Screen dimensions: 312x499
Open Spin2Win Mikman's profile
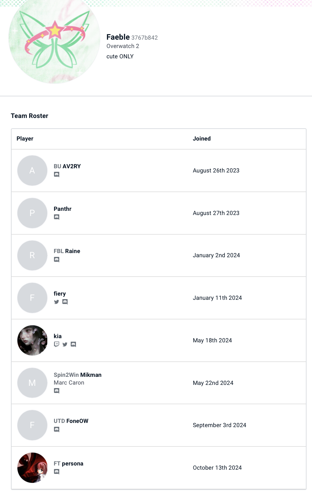pos(78,375)
